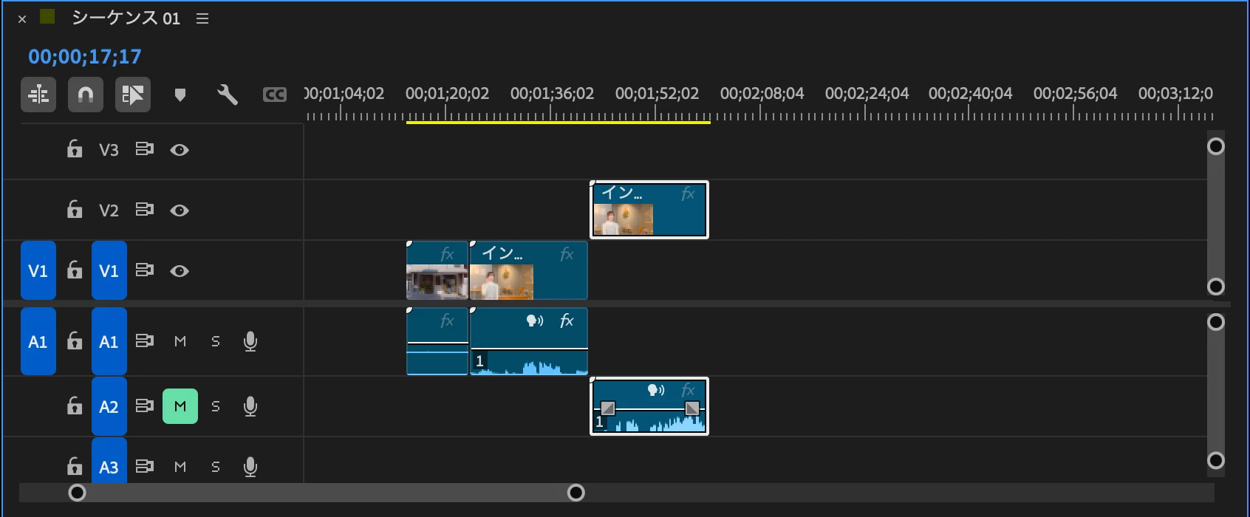The image size is (1250, 517).
Task: Solo track A2
Action: [216, 406]
